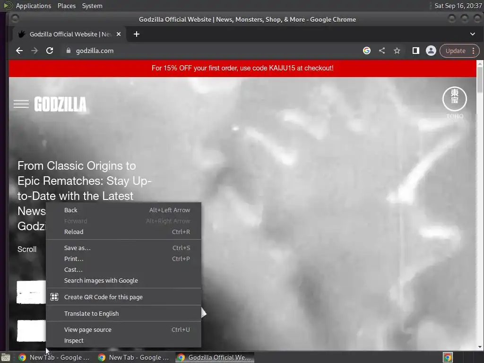Click the scrollbar down arrow
The width and height of the screenshot is (484, 363).
point(480,347)
